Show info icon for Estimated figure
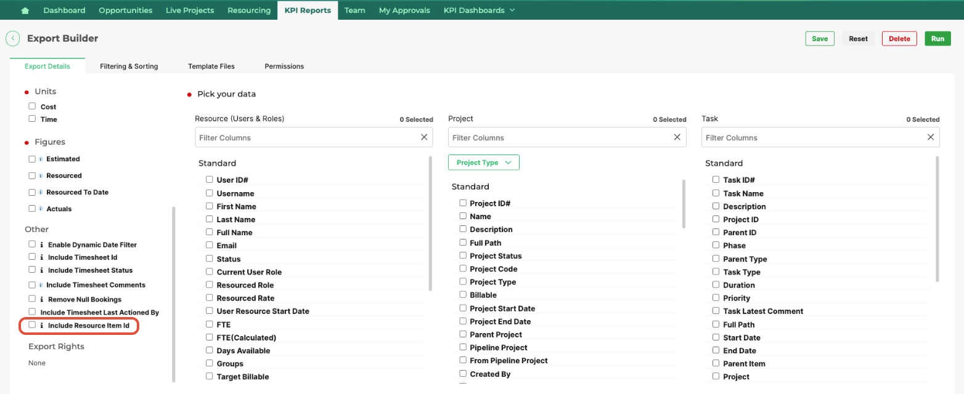Screen dimensions: 964x394 41,159
